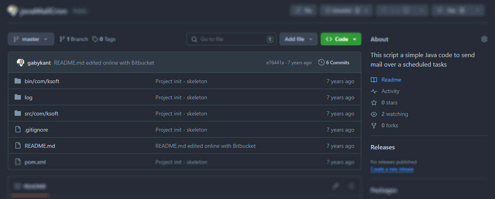495x199 pixels.
Task: Click the Readme book icon
Action: (x=374, y=80)
